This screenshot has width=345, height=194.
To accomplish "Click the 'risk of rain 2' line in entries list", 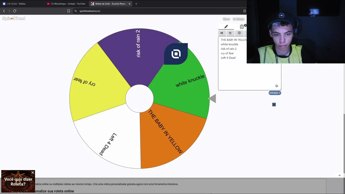I will coord(229,49).
